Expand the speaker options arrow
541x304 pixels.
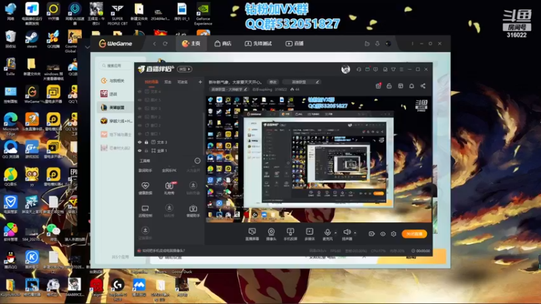355,233
